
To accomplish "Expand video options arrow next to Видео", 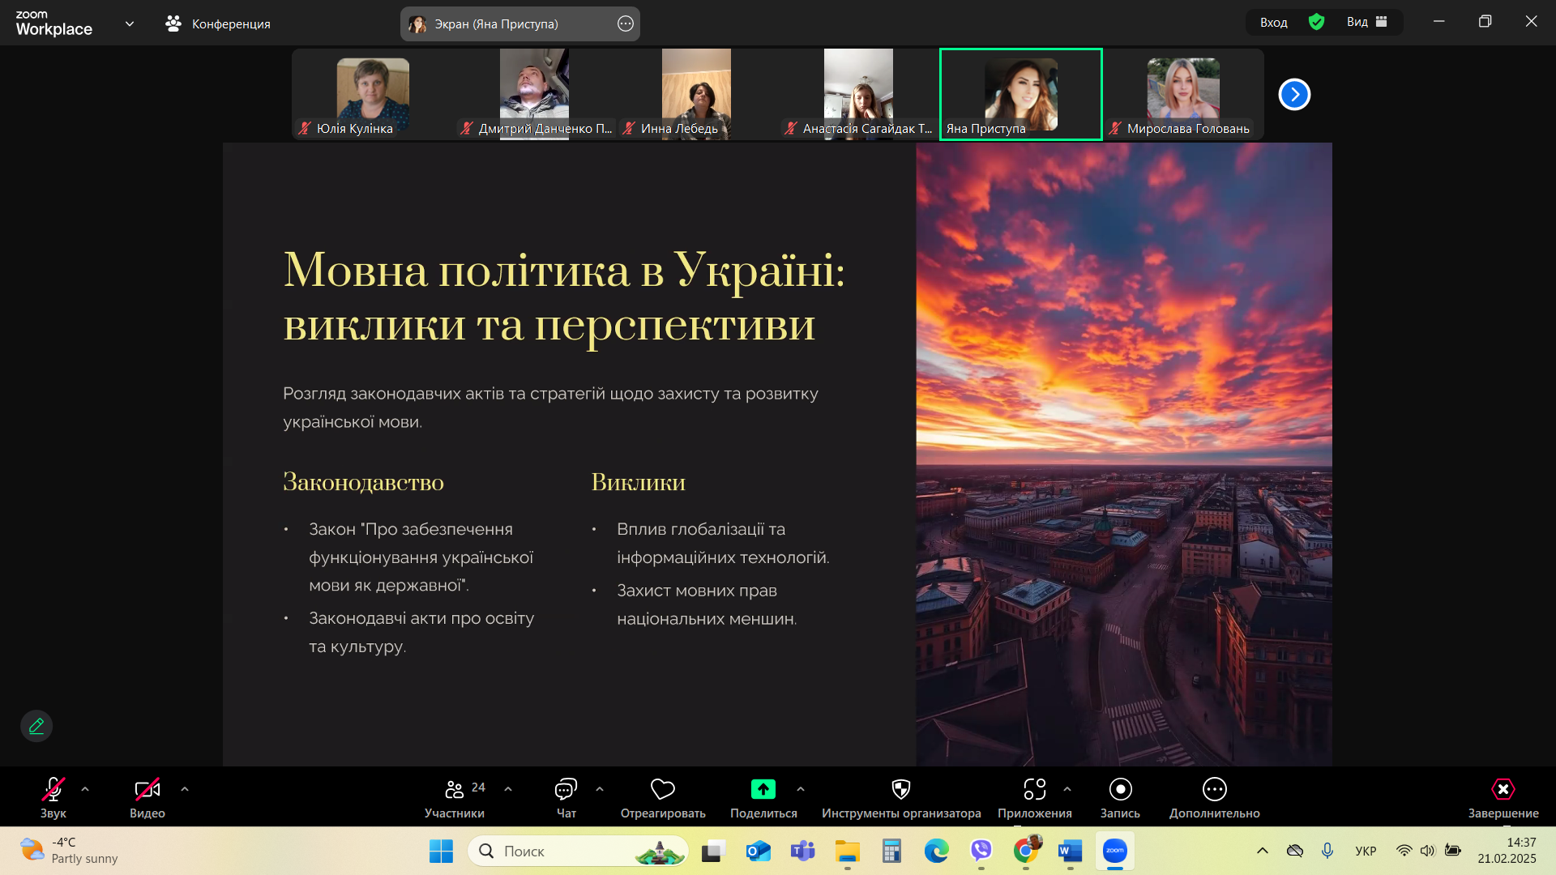I will click(185, 789).
